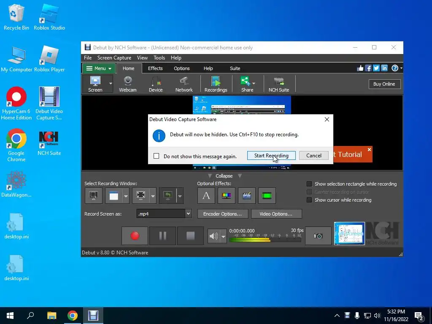The image size is (432, 324).
Task: Select window recording mode icon
Action: (x=114, y=196)
